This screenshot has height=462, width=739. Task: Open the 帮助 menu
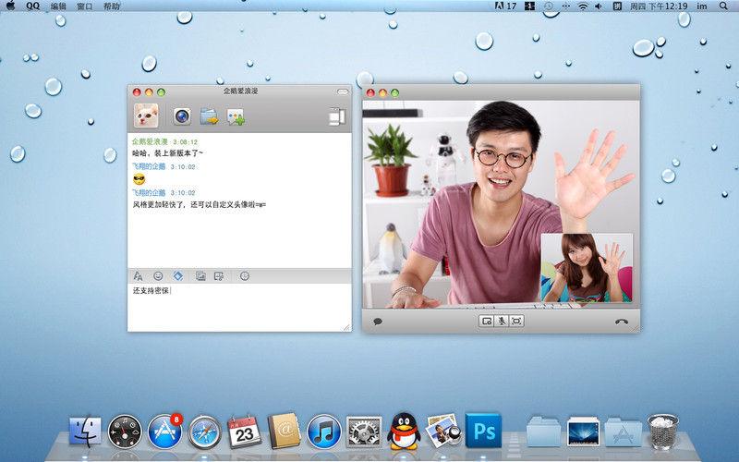[x=112, y=6]
